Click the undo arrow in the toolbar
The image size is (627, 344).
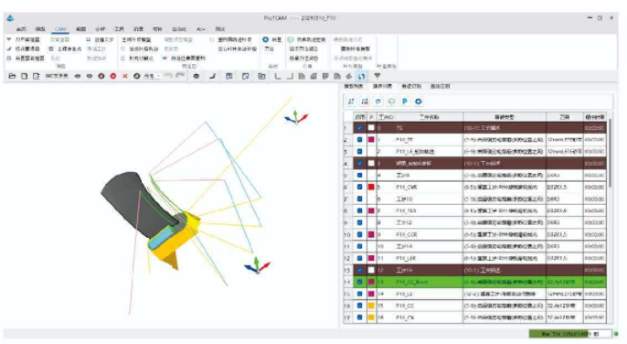[x=168, y=76]
